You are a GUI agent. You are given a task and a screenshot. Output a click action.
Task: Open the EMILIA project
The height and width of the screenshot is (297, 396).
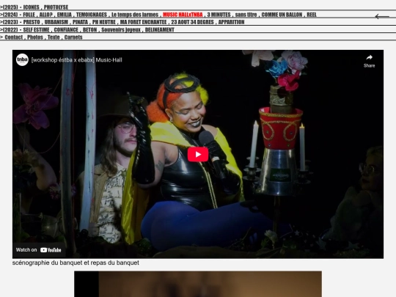pyautogui.click(x=65, y=15)
